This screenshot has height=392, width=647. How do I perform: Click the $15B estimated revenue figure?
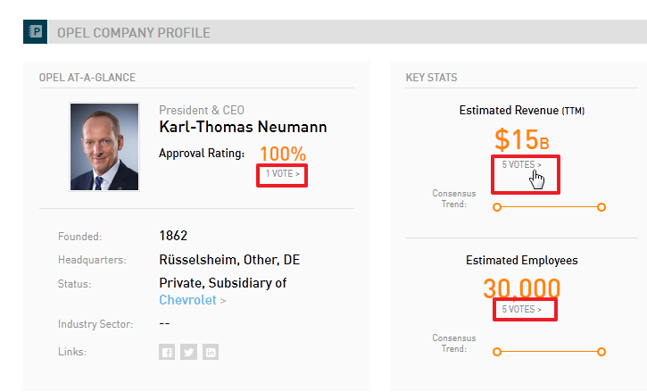click(x=521, y=139)
